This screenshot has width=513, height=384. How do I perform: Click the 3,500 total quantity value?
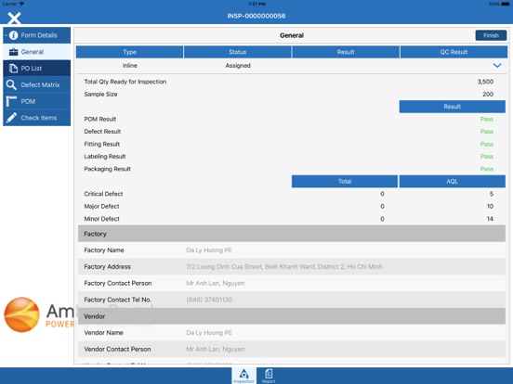[x=485, y=82]
